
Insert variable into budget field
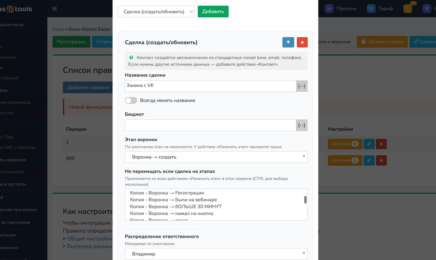tap(301, 125)
